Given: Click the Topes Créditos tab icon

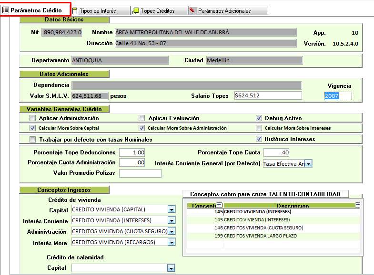Looking at the screenshot, I should click(x=136, y=10).
